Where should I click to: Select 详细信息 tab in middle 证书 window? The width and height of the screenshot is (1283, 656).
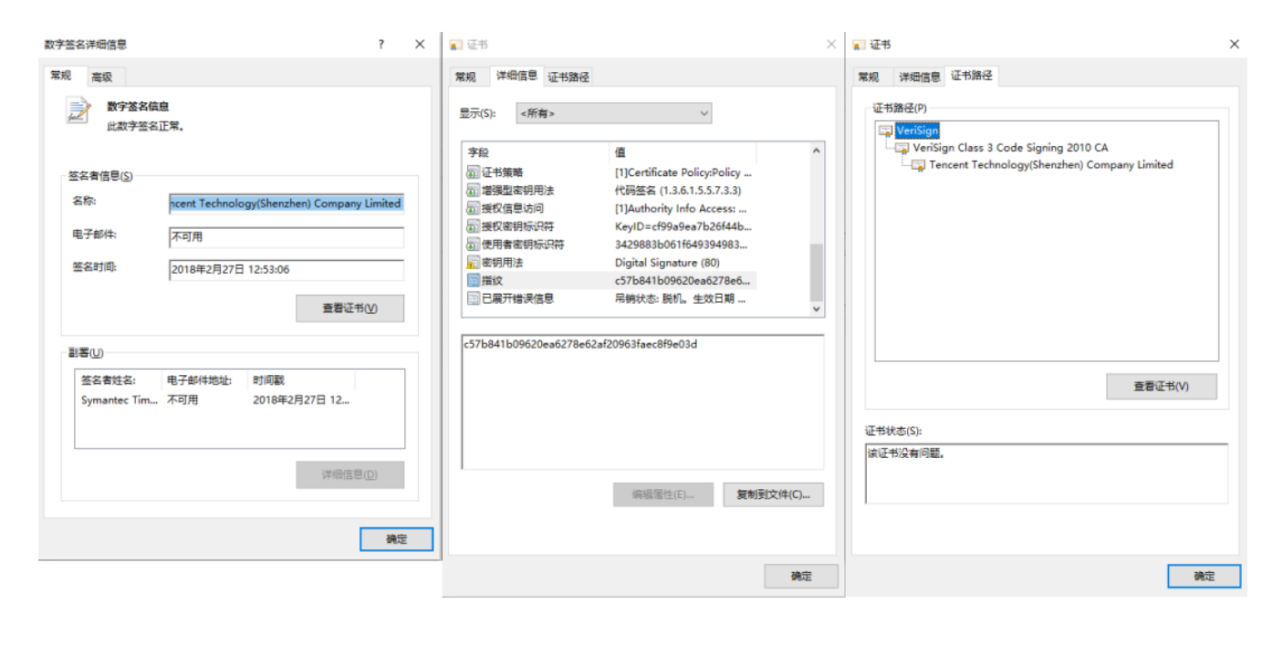[516, 76]
